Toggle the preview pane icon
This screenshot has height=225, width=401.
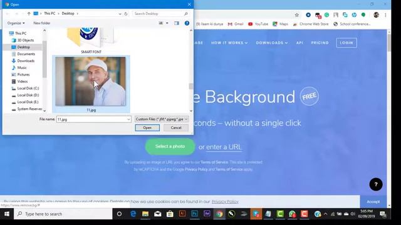click(x=177, y=23)
